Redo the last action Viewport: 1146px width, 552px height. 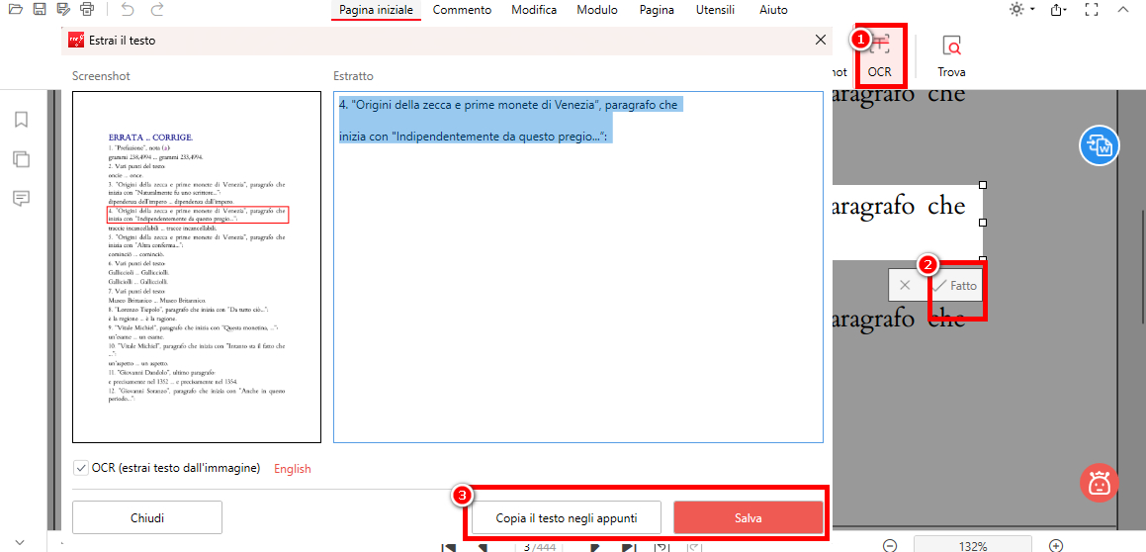[156, 10]
